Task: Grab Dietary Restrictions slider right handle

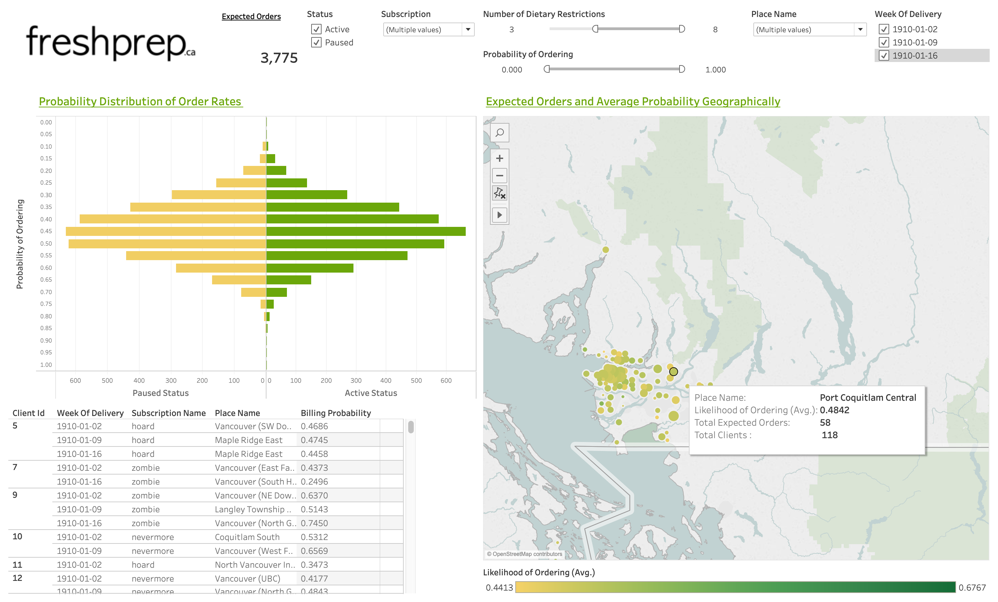Action: pos(682,29)
